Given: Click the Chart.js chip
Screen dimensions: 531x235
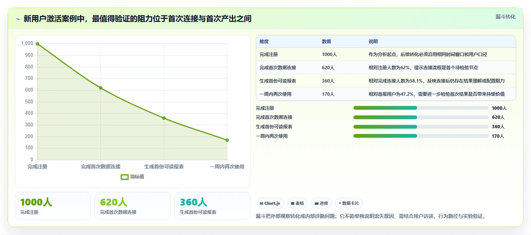Looking at the screenshot, I should (x=270, y=203).
